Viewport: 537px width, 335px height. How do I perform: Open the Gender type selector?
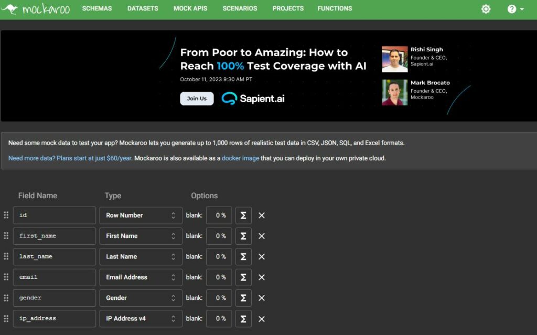point(141,298)
